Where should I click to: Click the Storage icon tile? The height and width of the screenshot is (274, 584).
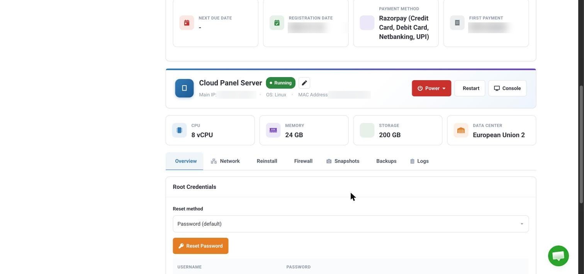click(x=367, y=130)
